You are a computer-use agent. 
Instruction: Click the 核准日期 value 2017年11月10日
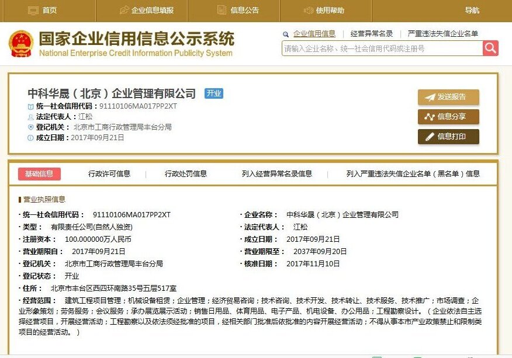[313, 264]
